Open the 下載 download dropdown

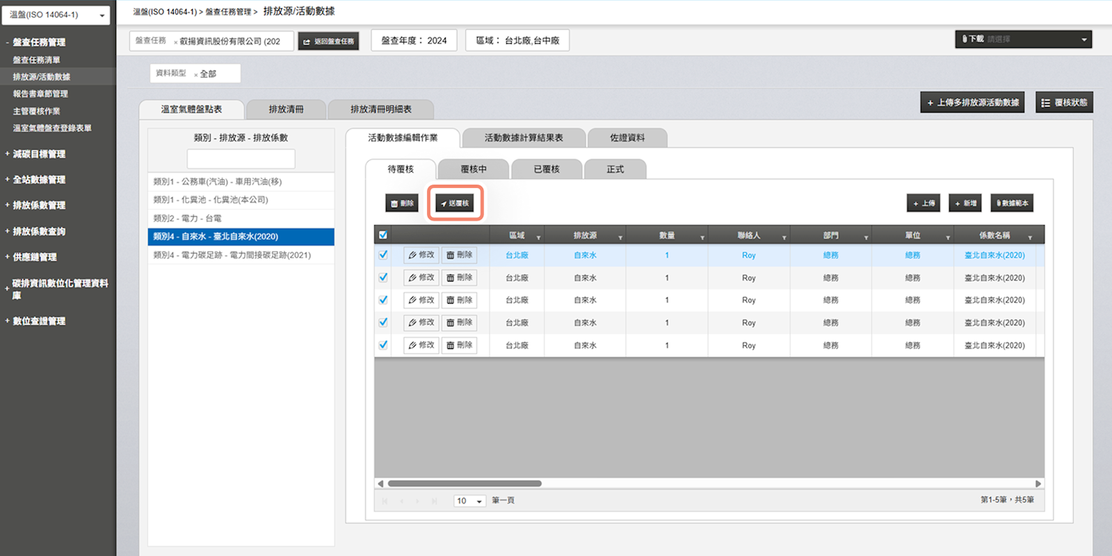tap(1023, 39)
